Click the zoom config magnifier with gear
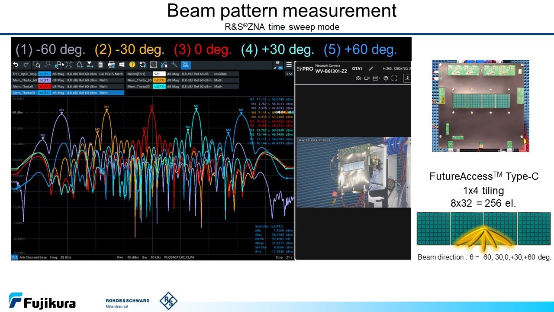 point(58,65)
